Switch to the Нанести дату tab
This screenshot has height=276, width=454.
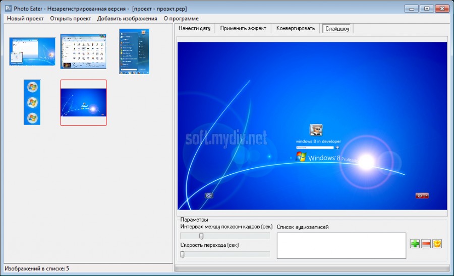click(195, 28)
